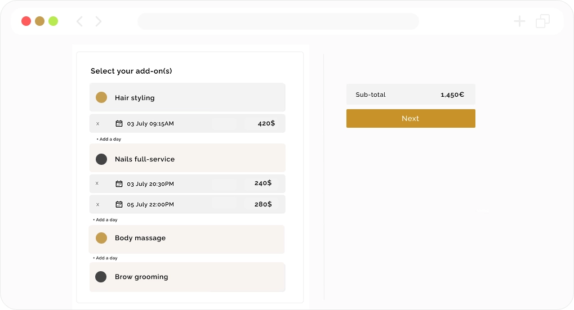The width and height of the screenshot is (574, 310).
Task: Click calendar icon for 05 July 22:00PM
Action: tap(119, 204)
